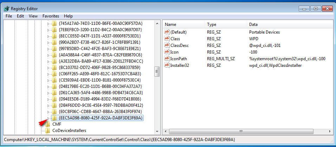Viewport: 336px width, 147px height.
Task: Expand the {8ECC055D-047F-11D1-A537-0000F8753ED1} key
Action: [x=48, y=36]
